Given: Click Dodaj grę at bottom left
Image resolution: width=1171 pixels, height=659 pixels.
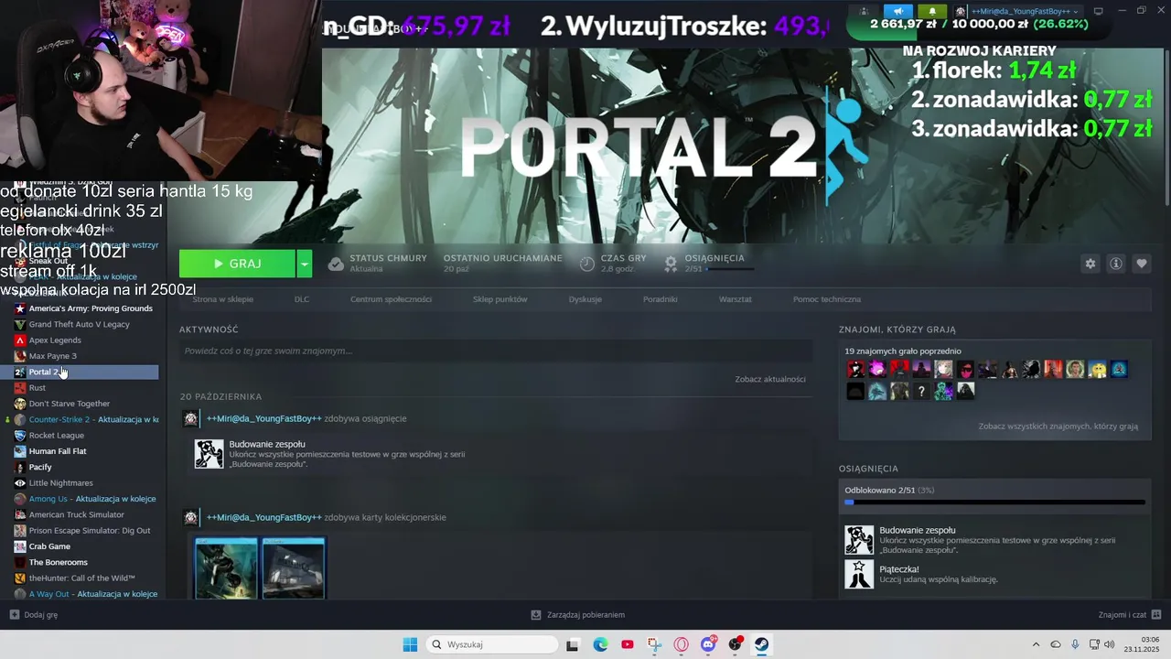Looking at the screenshot, I should click(x=34, y=615).
